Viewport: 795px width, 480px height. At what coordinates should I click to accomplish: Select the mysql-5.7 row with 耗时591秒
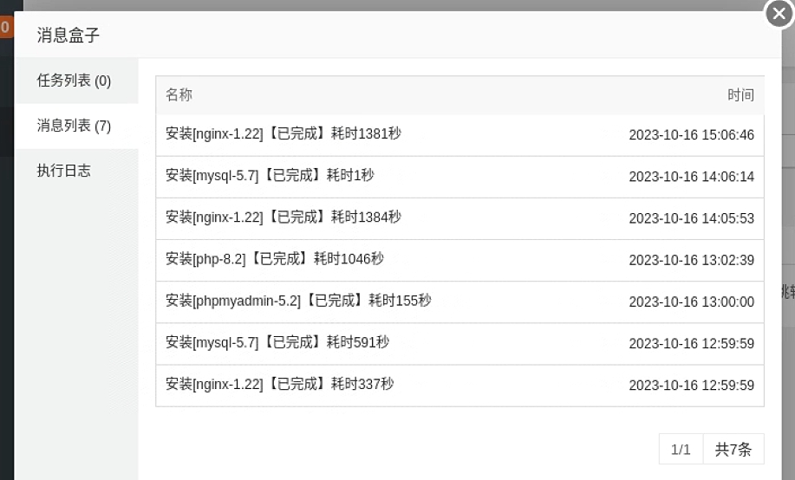[x=459, y=343]
